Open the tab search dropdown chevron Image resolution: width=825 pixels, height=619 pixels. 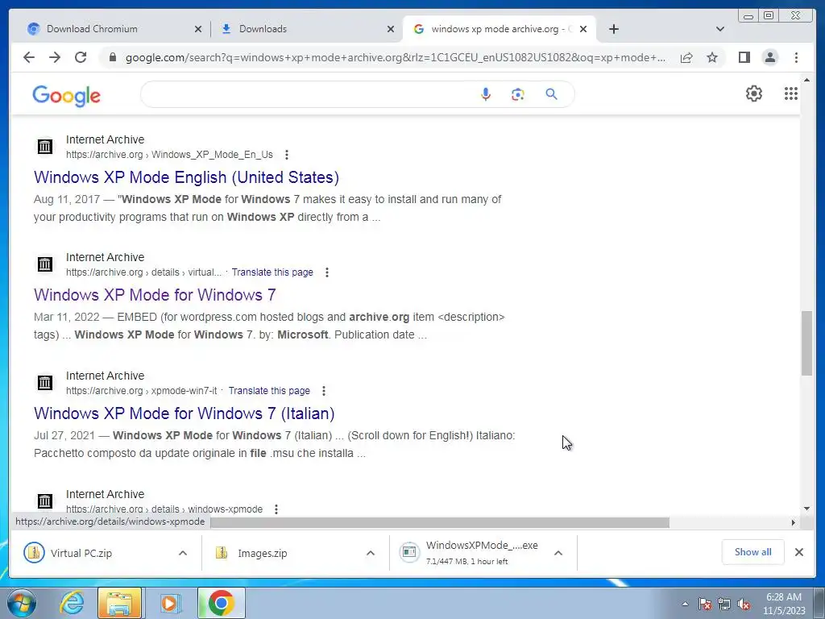720,29
